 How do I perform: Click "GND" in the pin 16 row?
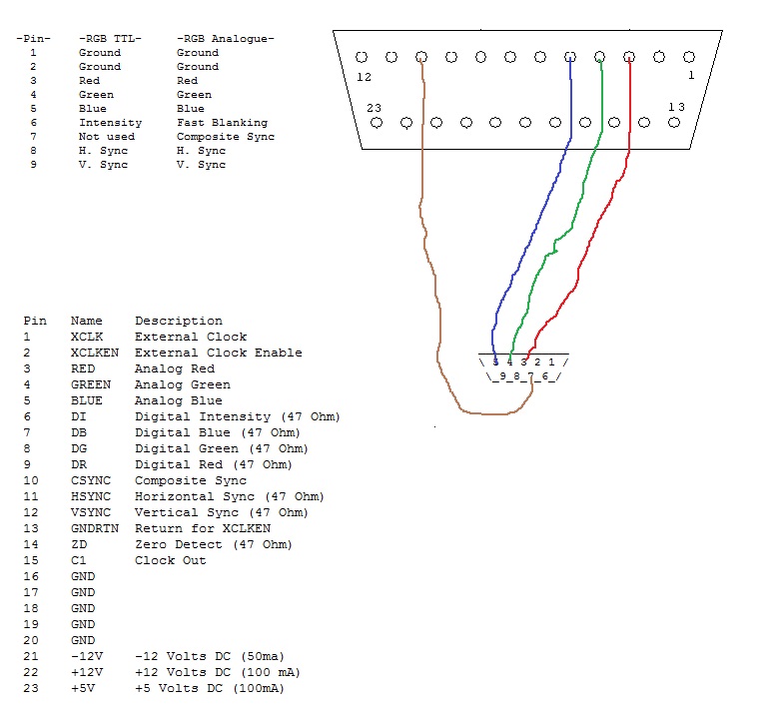click(x=83, y=577)
